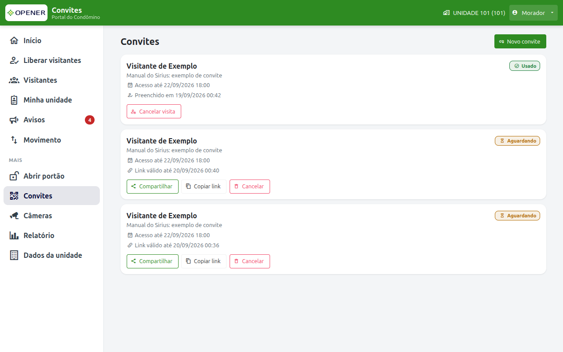Image resolution: width=563 pixels, height=352 pixels.
Task: Click 'UNIDADE 101 (101)' text
Action: click(479, 13)
